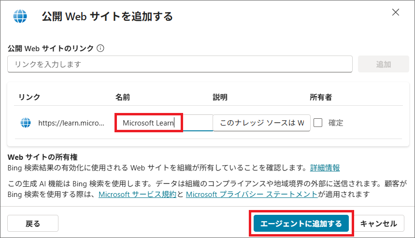Click the 公開 Web サイトを追加する title

(x=107, y=16)
